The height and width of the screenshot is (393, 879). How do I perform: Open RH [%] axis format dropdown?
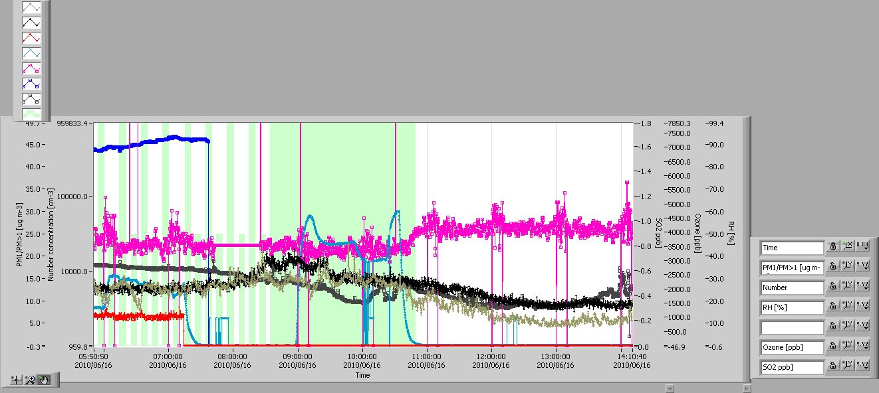pos(862,307)
